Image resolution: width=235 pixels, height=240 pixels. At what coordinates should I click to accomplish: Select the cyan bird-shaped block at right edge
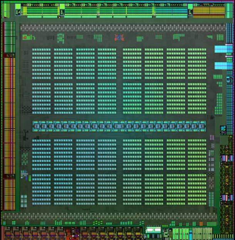[x=223, y=128]
